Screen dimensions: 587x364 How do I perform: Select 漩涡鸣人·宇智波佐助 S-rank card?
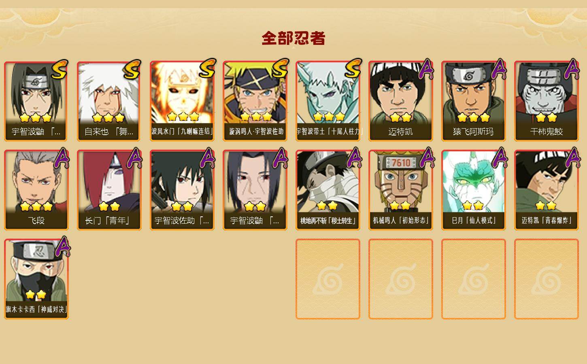[255, 101]
